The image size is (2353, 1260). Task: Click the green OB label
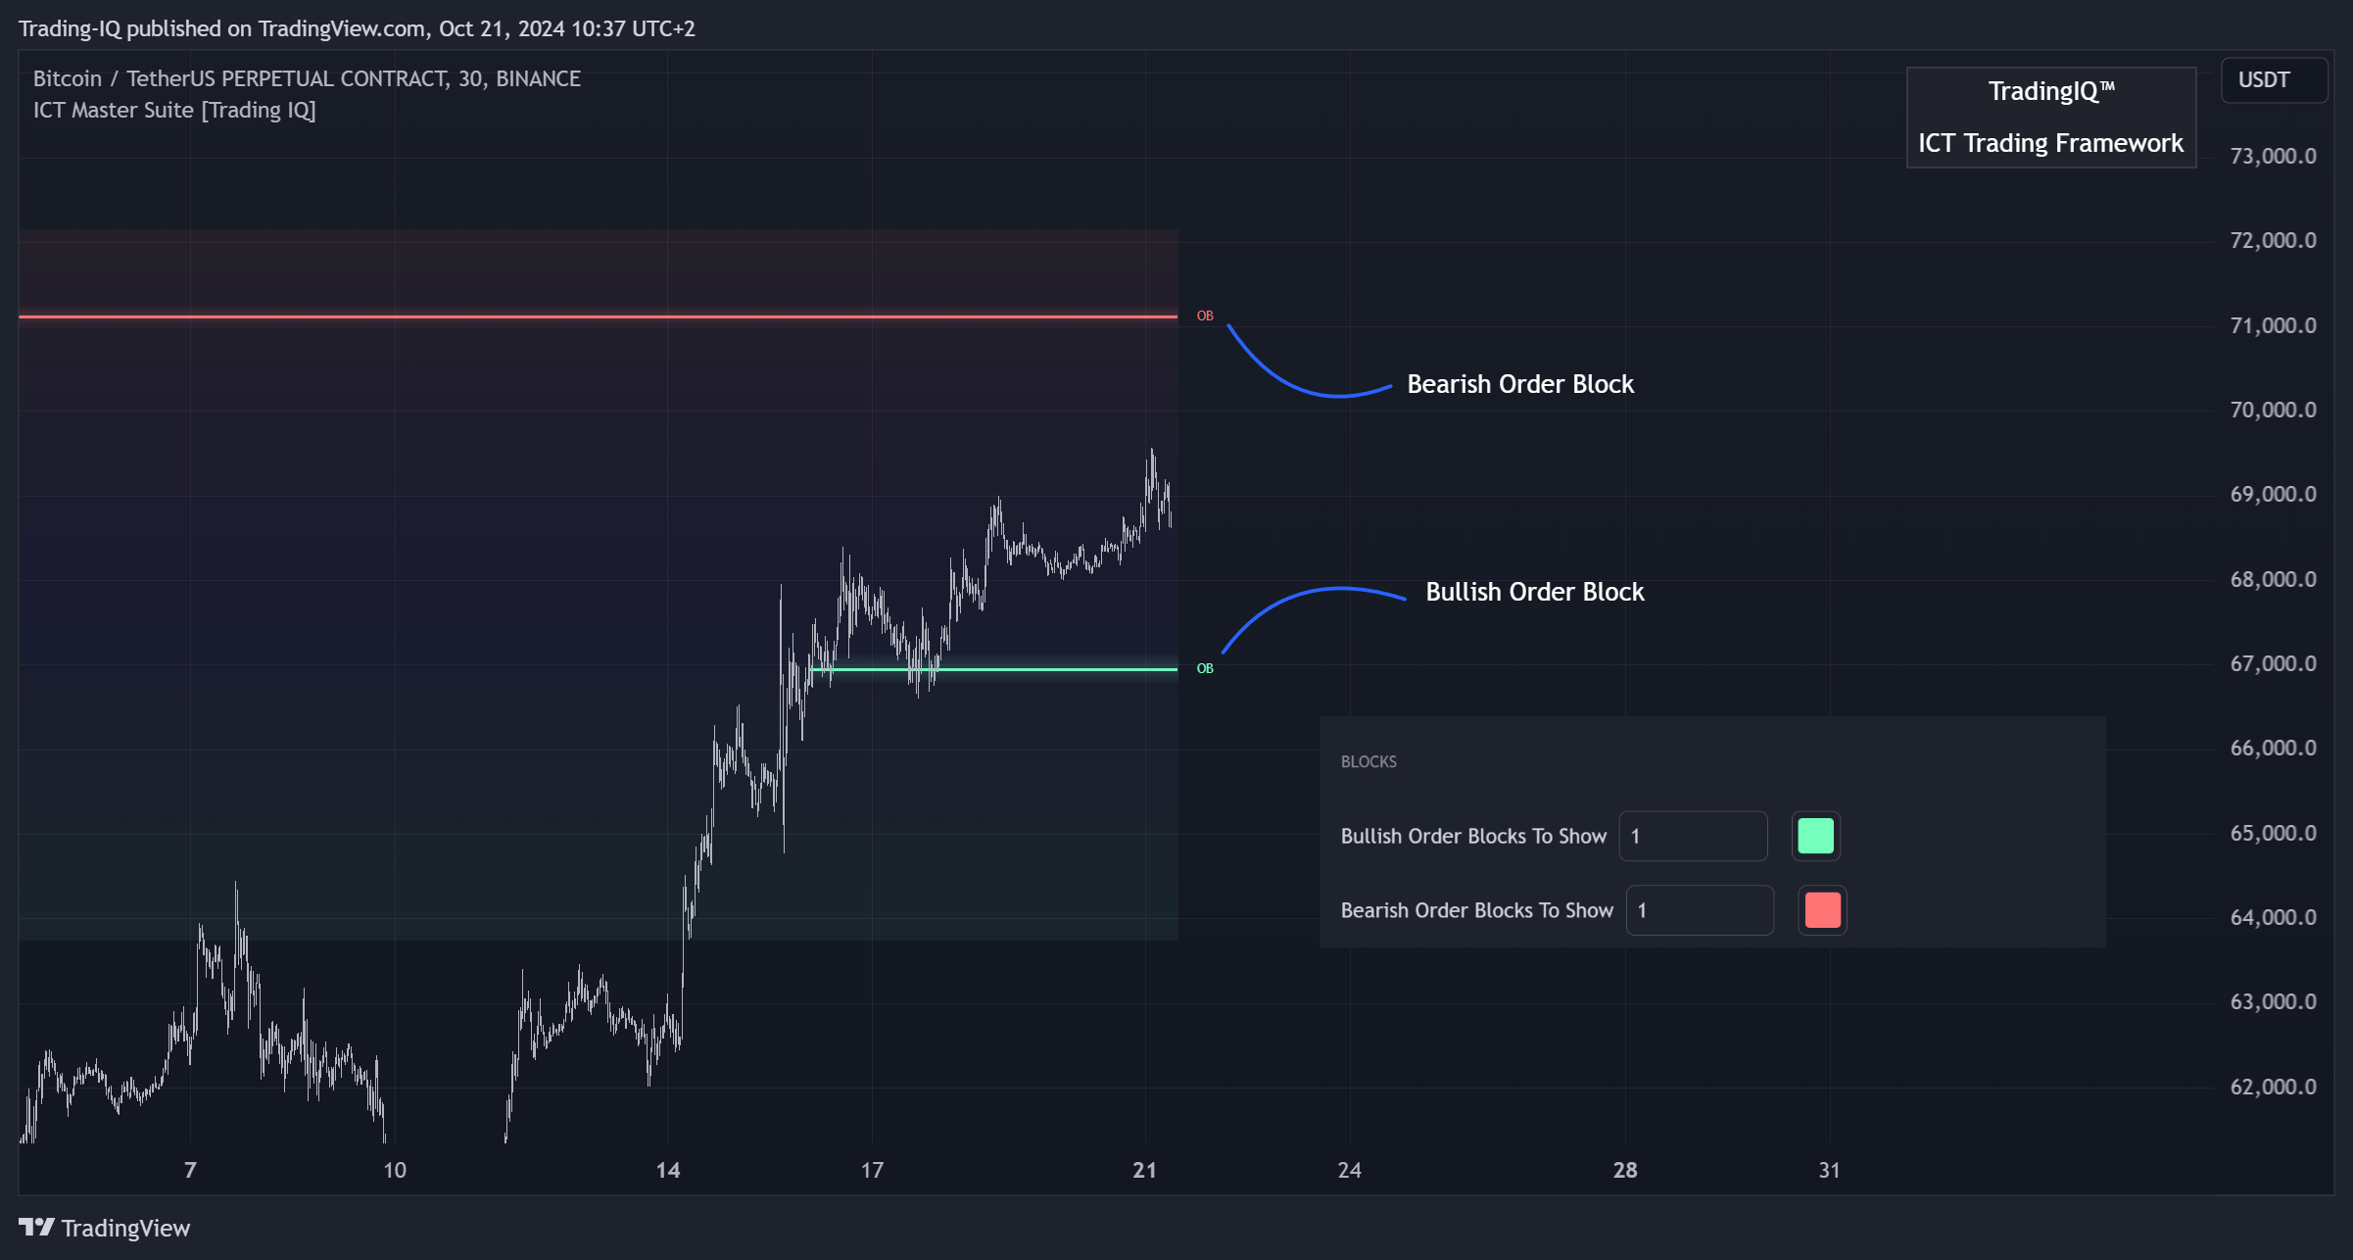1205,668
